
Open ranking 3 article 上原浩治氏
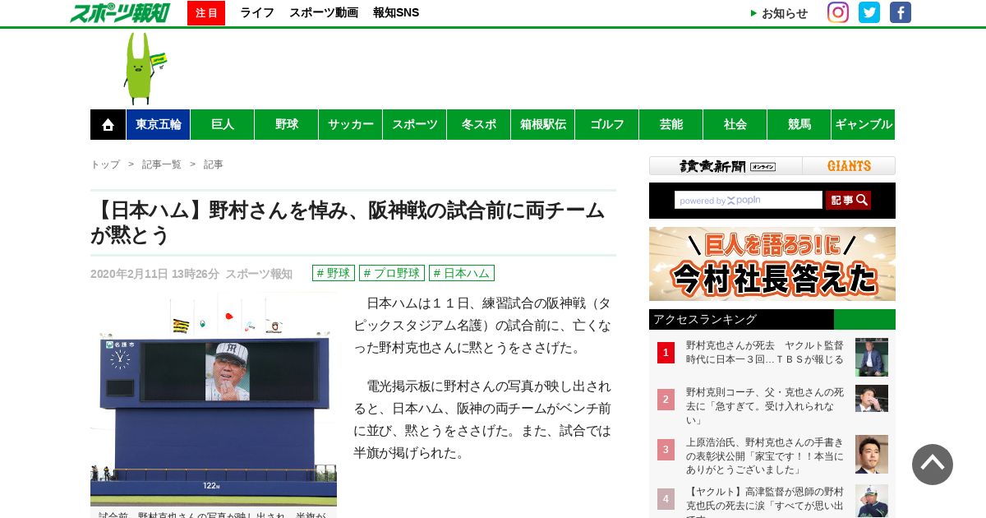coord(765,456)
